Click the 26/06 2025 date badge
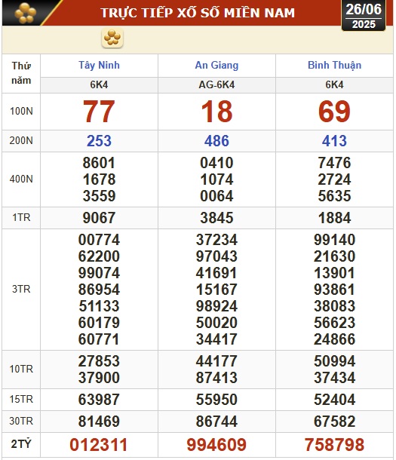The width and height of the screenshot is (396, 460). point(364,15)
